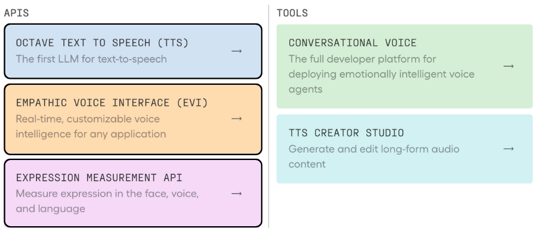Image resolution: width=535 pixels, height=231 pixels.
Task: Click the "Real-time, customizable voice intelligence" description
Action: pos(91,126)
